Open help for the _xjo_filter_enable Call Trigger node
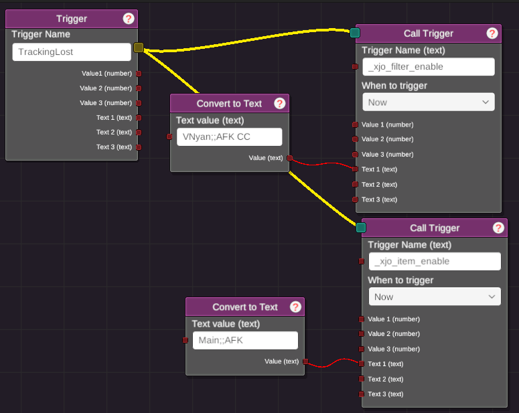The width and height of the screenshot is (519, 413). pos(492,33)
